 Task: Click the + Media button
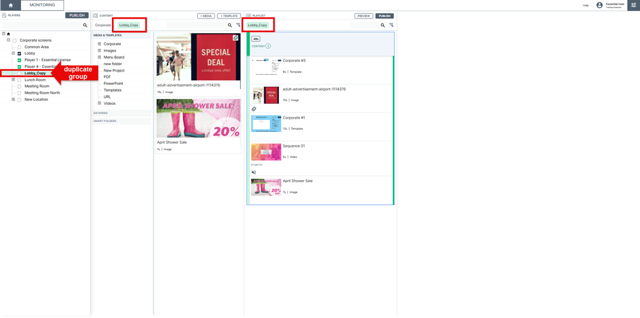206,16
